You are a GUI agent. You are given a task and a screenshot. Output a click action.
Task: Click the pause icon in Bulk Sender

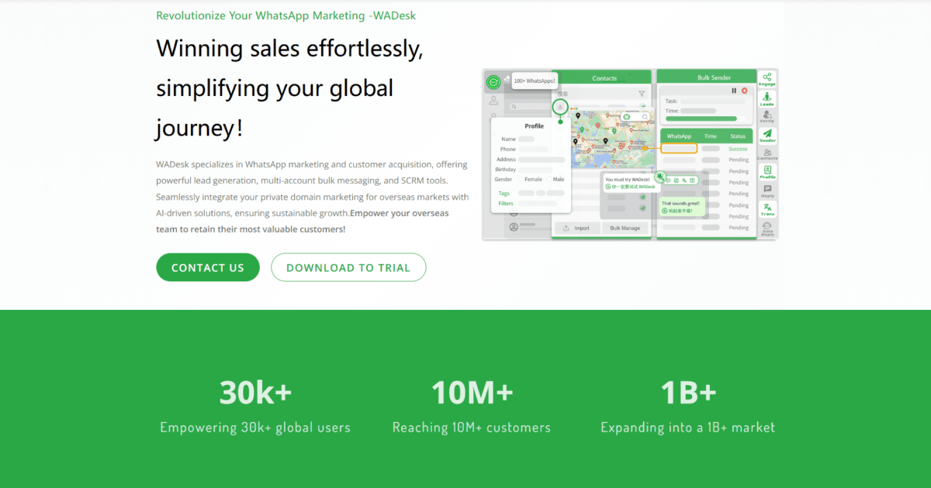pos(734,91)
